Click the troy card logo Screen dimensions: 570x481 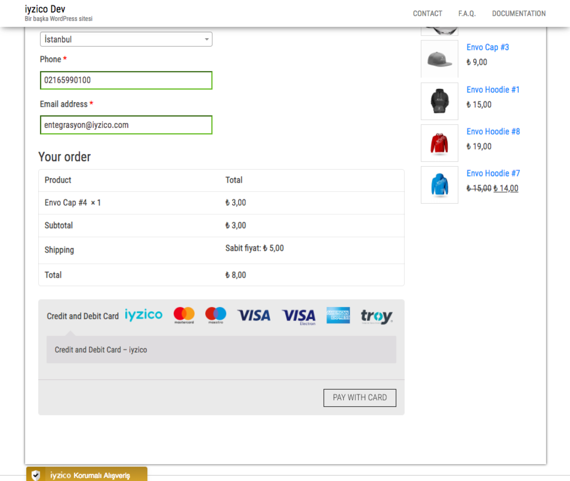[x=376, y=316]
